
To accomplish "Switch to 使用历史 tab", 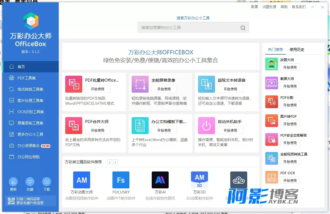I will point(297,50).
